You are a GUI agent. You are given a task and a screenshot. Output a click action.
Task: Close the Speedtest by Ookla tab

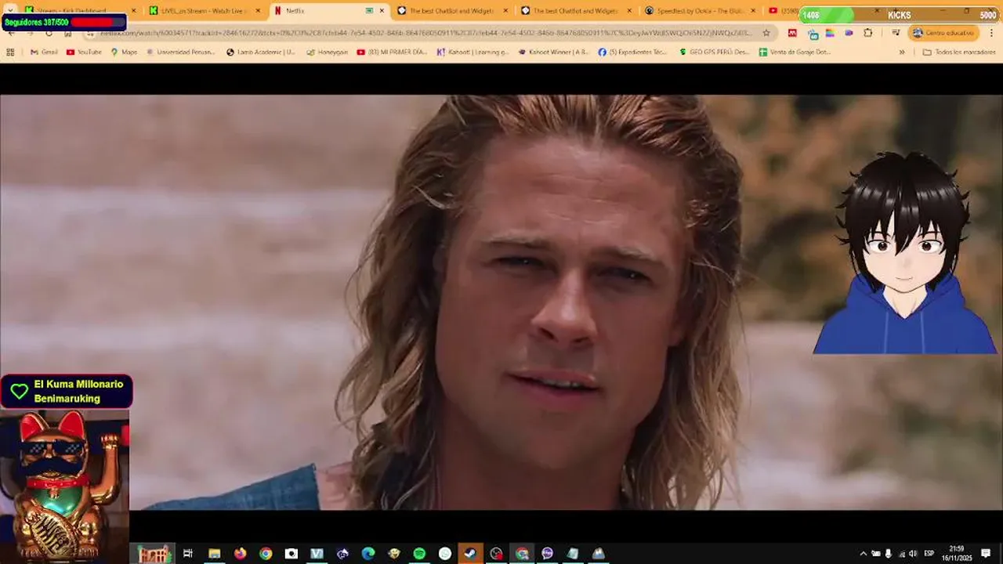[x=753, y=11]
